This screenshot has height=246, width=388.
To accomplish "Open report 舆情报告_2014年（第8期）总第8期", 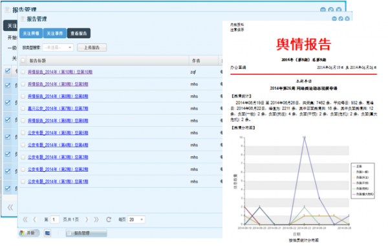I will pyautogui.click(x=58, y=96).
